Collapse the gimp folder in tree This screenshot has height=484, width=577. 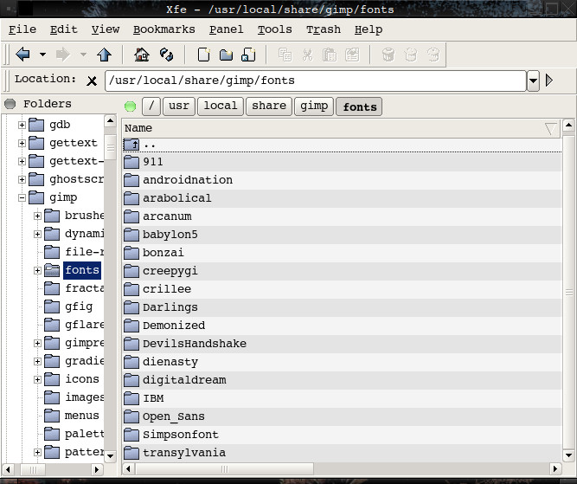[22, 197]
